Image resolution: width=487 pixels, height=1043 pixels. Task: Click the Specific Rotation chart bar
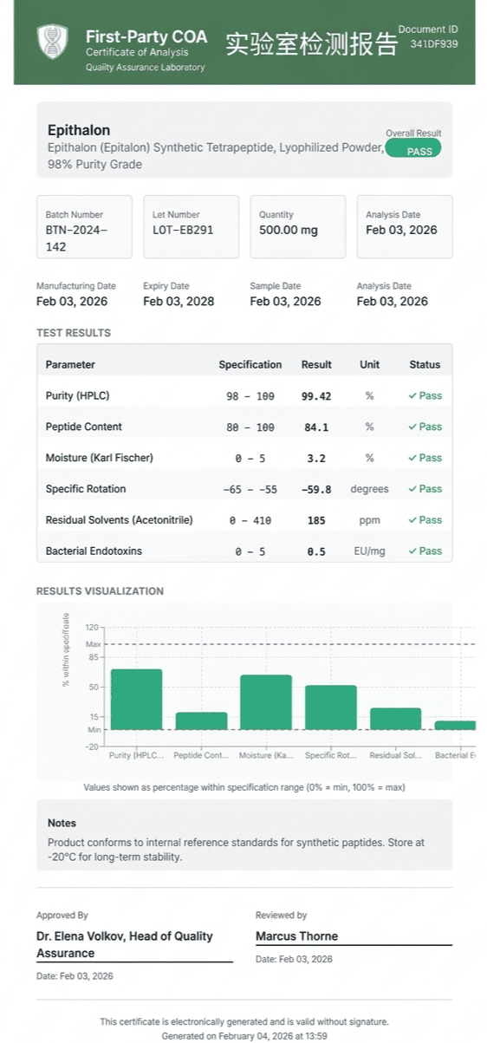pyautogui.click(x=331, y=707)
